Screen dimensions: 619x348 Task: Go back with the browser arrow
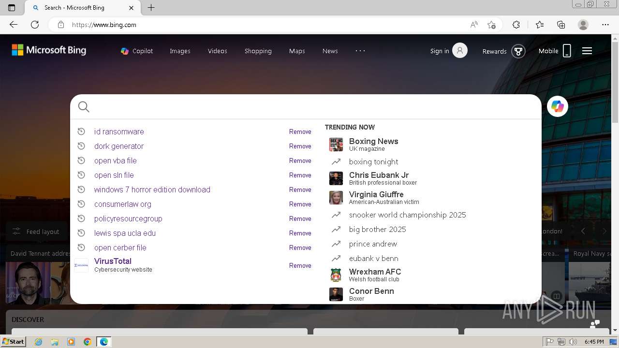coord(14,25)
